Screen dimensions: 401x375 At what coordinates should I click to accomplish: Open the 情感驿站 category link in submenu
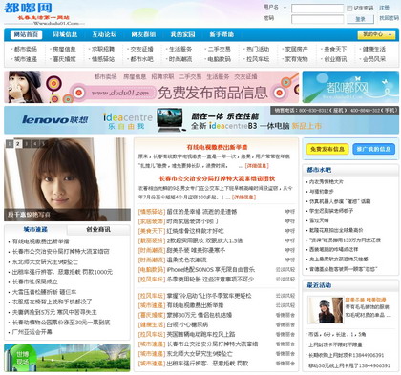(x=103, y=59)
